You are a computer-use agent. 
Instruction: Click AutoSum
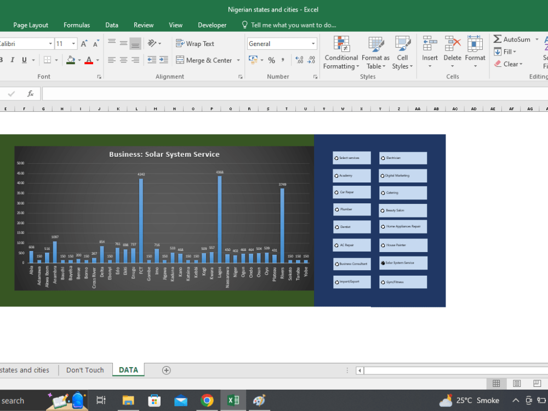[x=512, y=39]
